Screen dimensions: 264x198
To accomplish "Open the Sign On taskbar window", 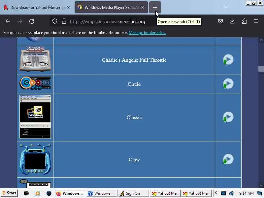I will 134,193.
